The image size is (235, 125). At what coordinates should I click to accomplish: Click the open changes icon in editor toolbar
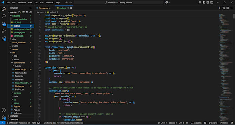[x=224, y=8]
